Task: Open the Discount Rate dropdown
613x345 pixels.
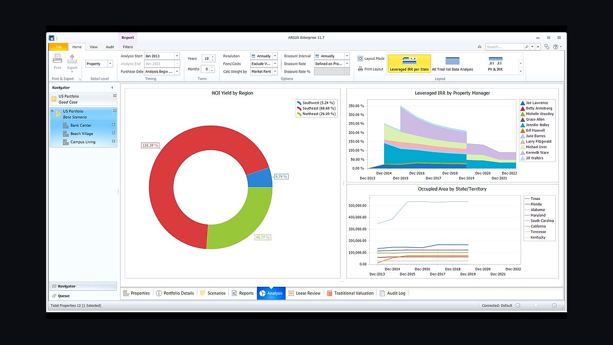Action: [x=347, y=64]
